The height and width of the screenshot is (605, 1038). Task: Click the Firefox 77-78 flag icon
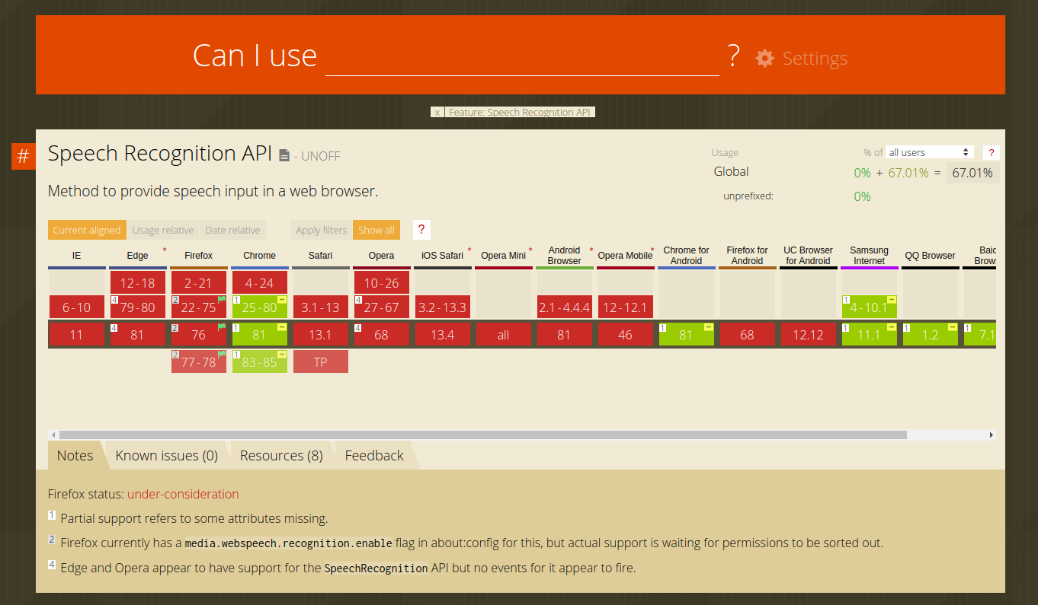point(222,355)
